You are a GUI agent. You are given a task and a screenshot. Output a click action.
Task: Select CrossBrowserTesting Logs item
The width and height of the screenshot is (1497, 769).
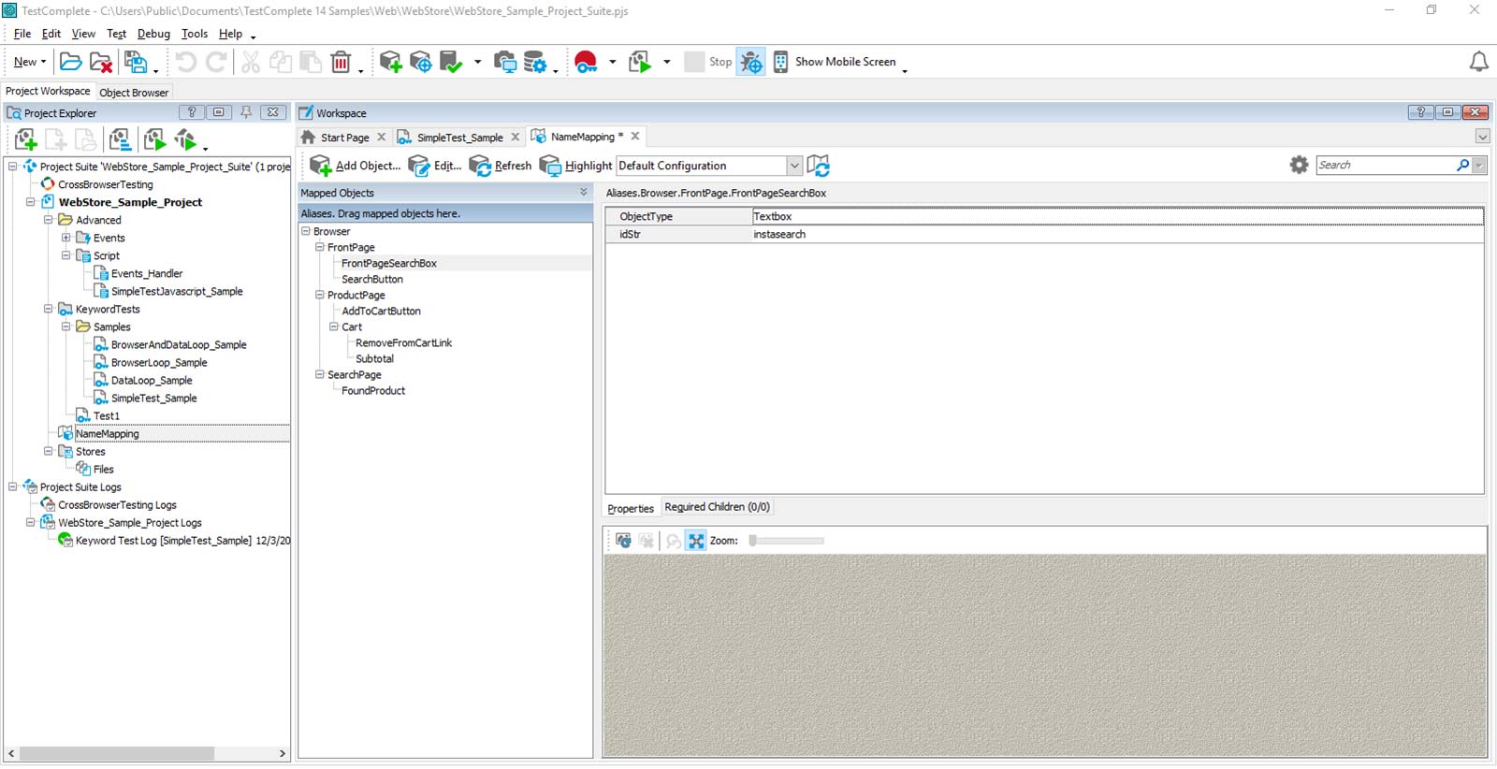(117, 504)
